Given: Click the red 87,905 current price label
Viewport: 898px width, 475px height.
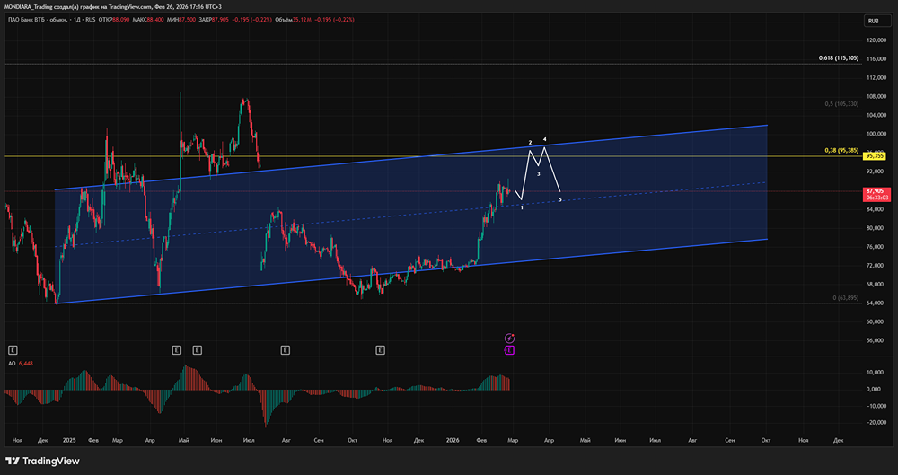Looking at the screenshot, I should pos(875,191).
